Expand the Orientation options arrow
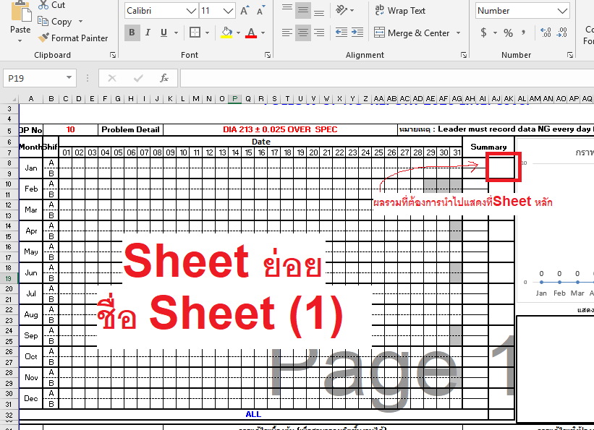 352,11
